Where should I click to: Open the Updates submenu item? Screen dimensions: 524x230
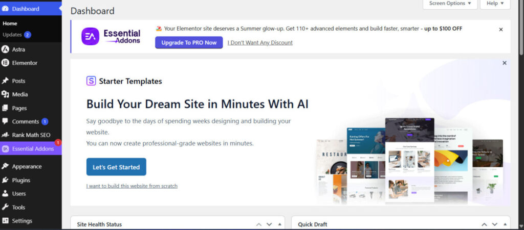click(x=12, y=35)
